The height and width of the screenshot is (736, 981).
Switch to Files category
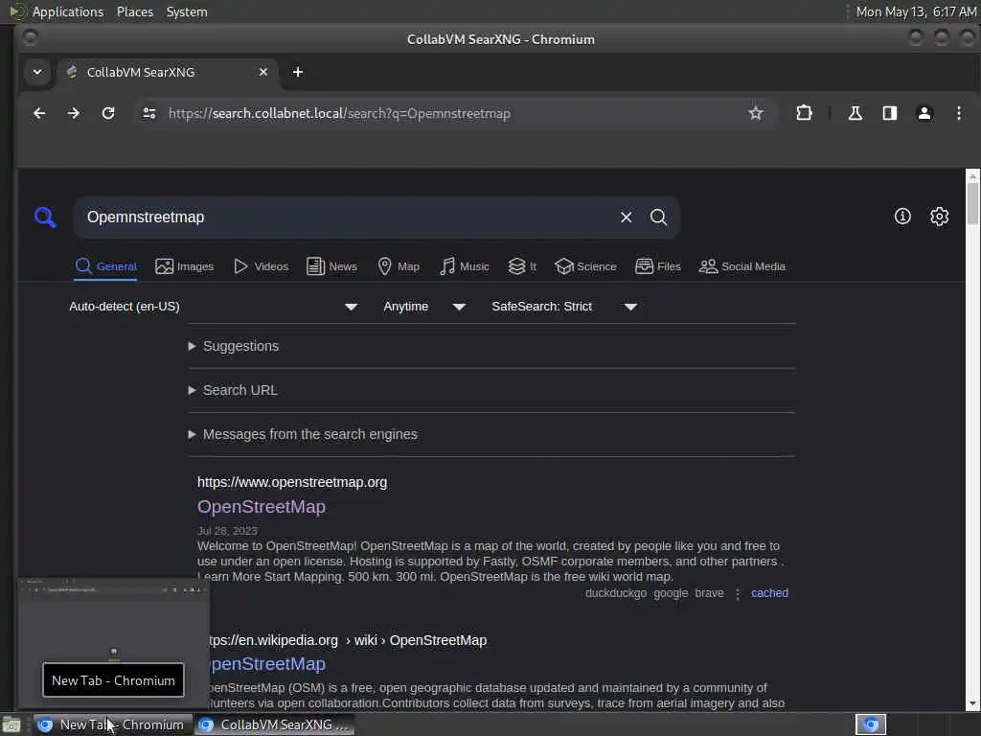pos(657,266)
